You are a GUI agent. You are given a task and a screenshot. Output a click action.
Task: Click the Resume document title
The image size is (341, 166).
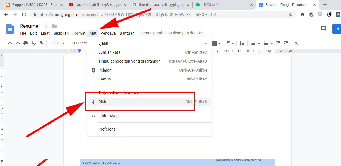[x=29, y=26]
